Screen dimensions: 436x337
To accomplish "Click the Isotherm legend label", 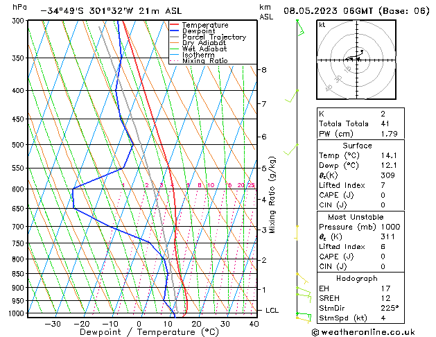I will pyautogui.click(x=198, y=55).
